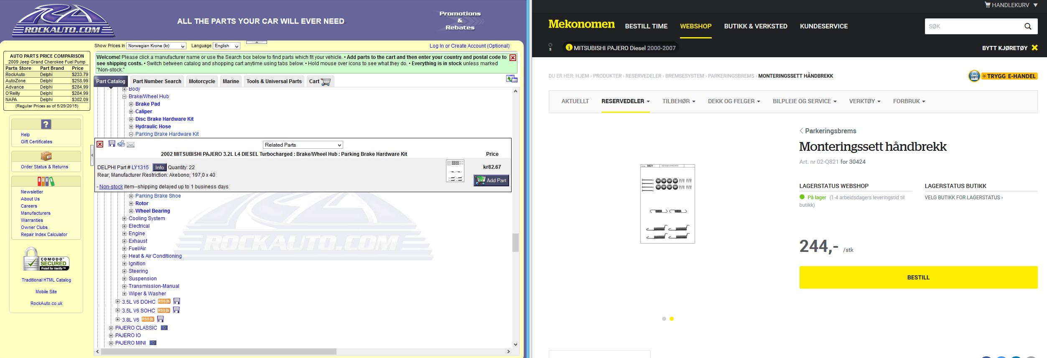Image resolution: width=1047 pixels, height=358 pixels.
Task: Click the printer icon in part listing
Action: tap(121, 144)
